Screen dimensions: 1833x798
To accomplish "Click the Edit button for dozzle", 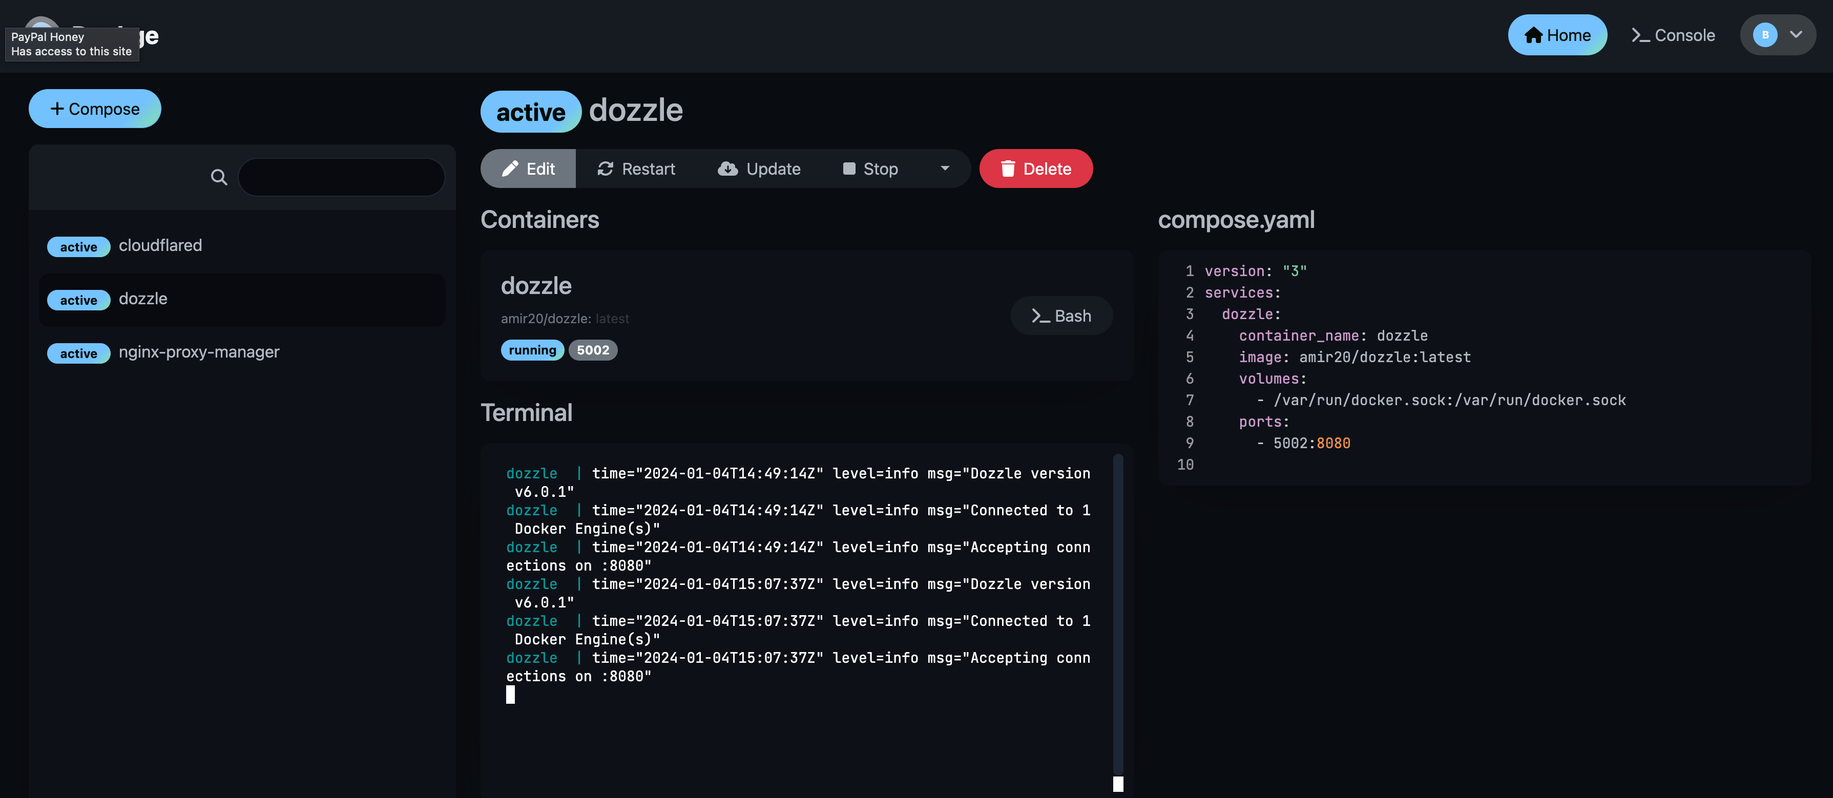I will click(527, 167).
